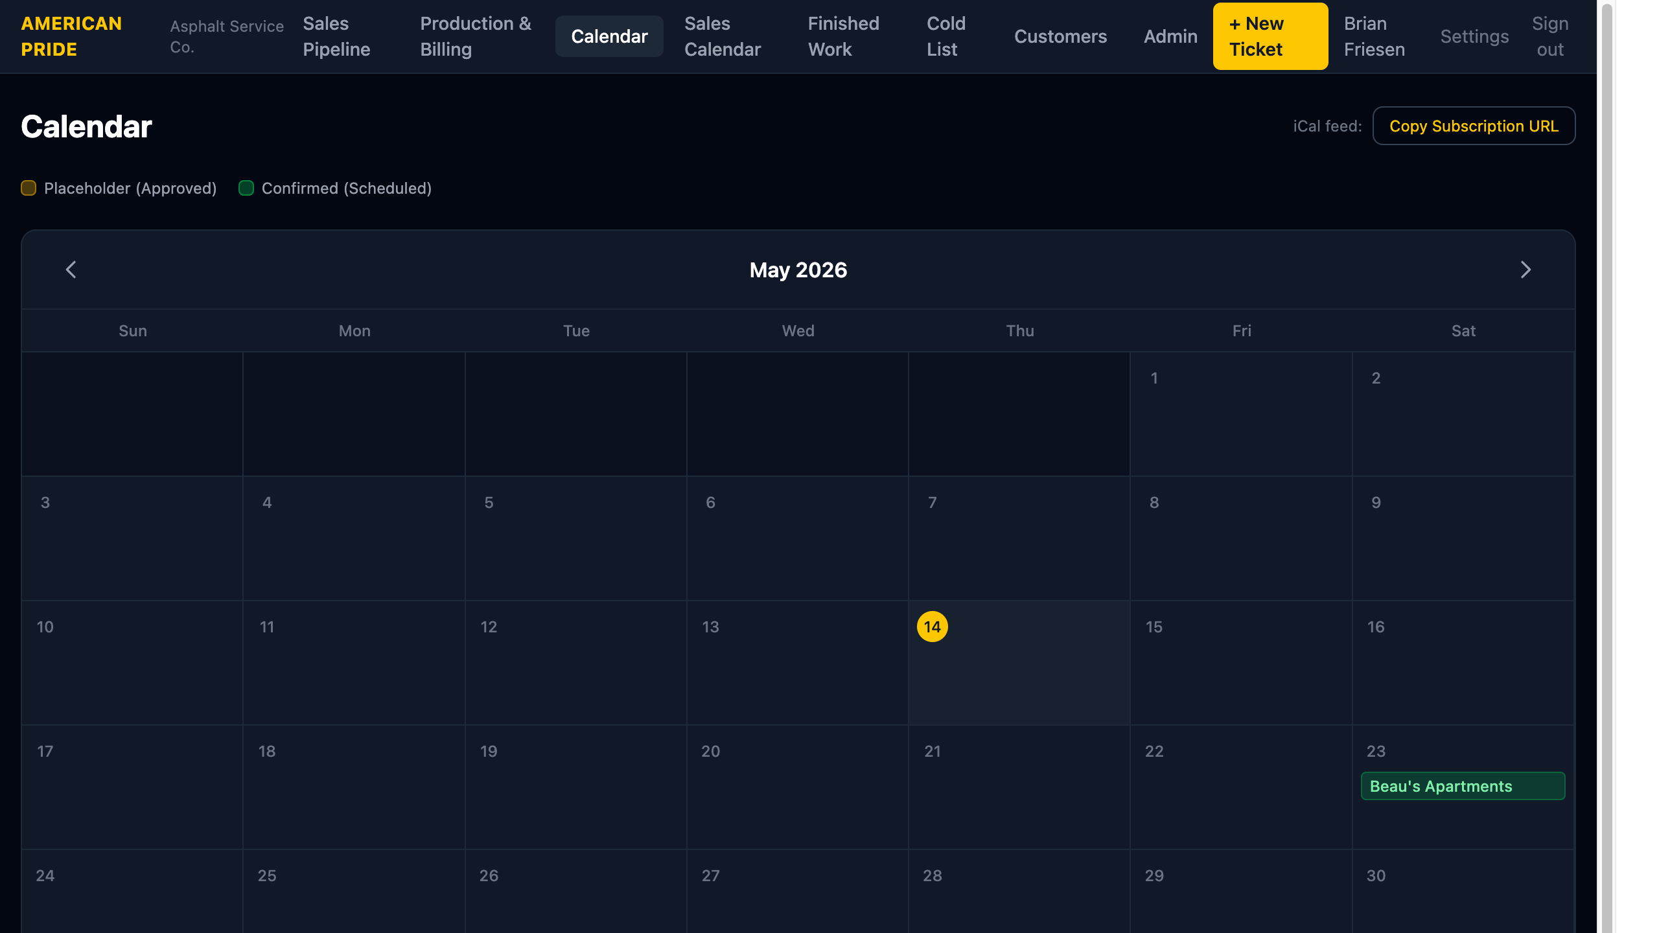Click the Sat weekday column header
Viewport: 1659px width, 933px height.
(x=1463, y=330)
